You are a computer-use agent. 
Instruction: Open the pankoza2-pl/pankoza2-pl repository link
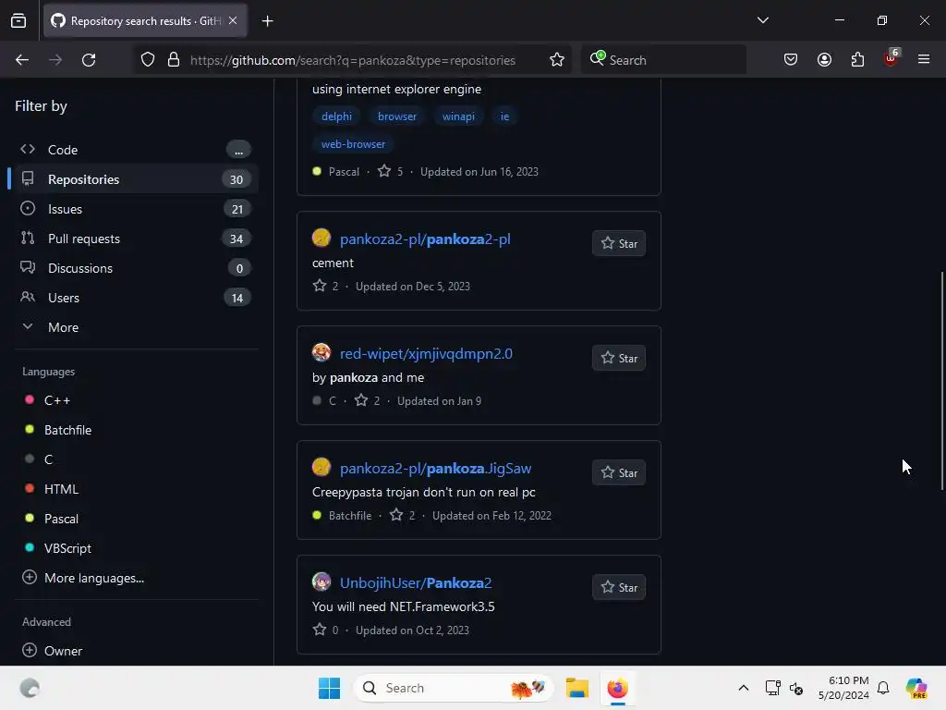[425, 239]
